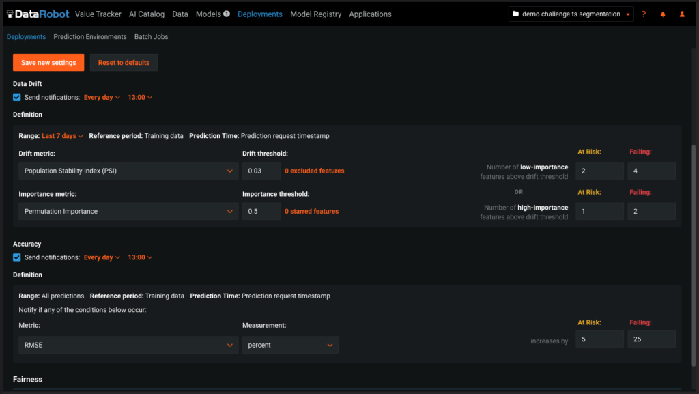Change the Measurement percent dropdown

click(x=290, y=345)
